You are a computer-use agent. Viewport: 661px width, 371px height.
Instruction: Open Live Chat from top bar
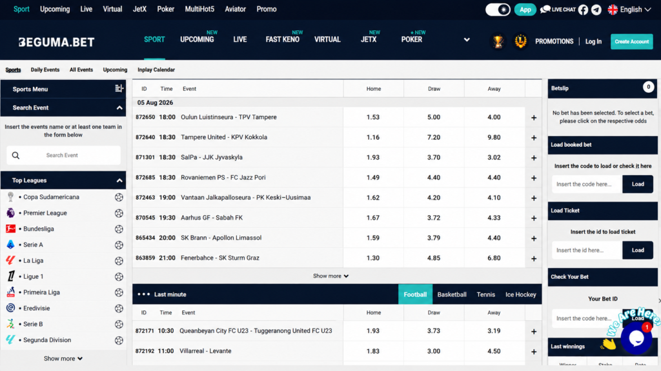point(558,9)
